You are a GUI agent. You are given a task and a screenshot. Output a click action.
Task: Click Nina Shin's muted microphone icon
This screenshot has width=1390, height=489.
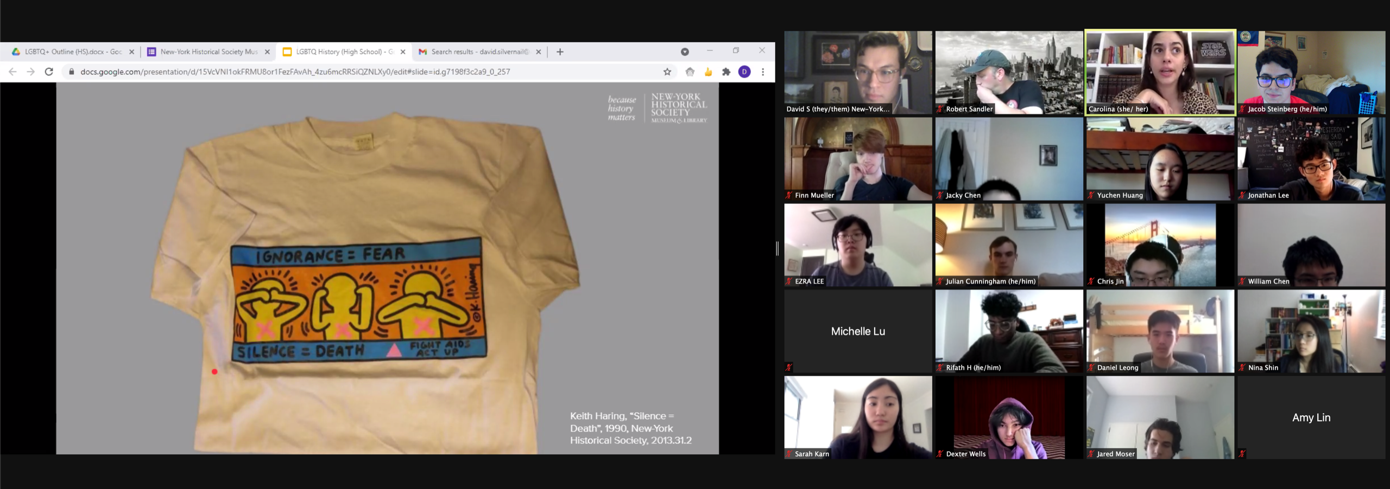pos(1242,368)
